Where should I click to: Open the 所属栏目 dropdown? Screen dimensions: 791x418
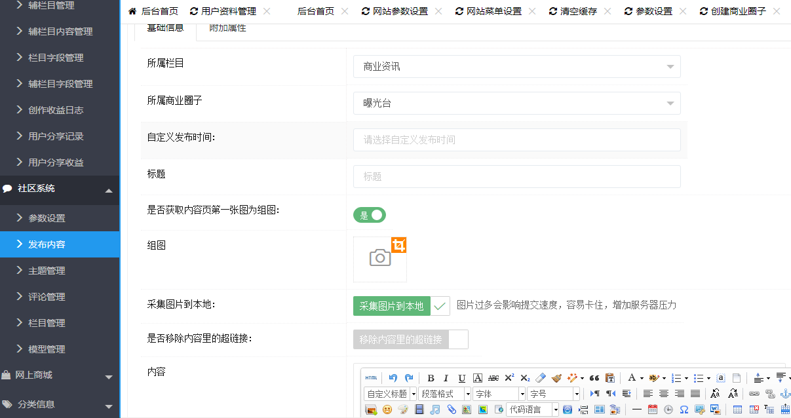[516, 67]
